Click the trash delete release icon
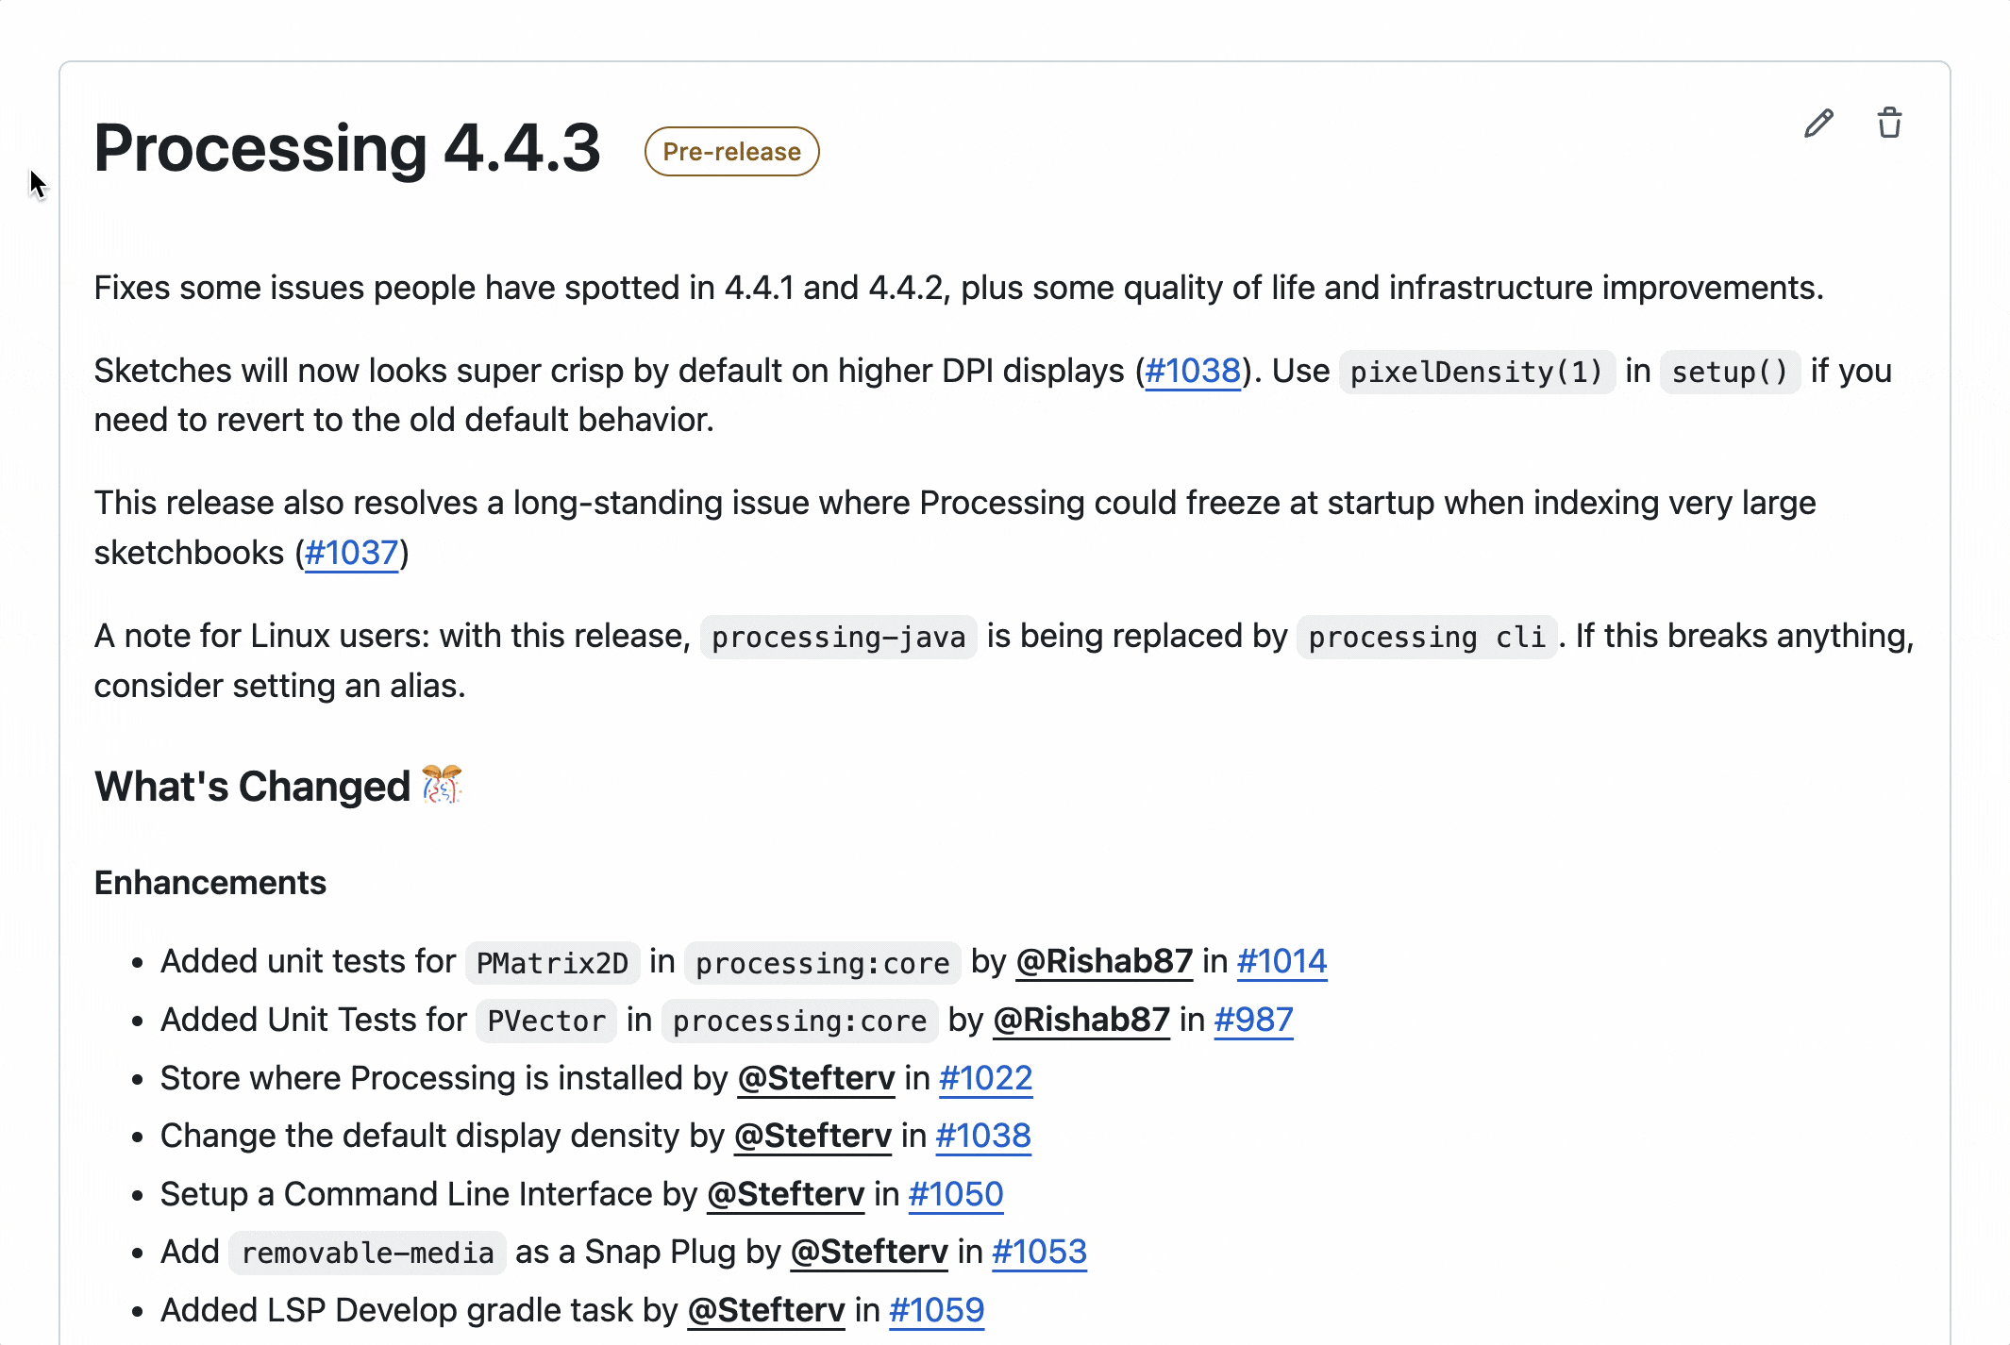 pyautogui.click(x=1889, y=123)
